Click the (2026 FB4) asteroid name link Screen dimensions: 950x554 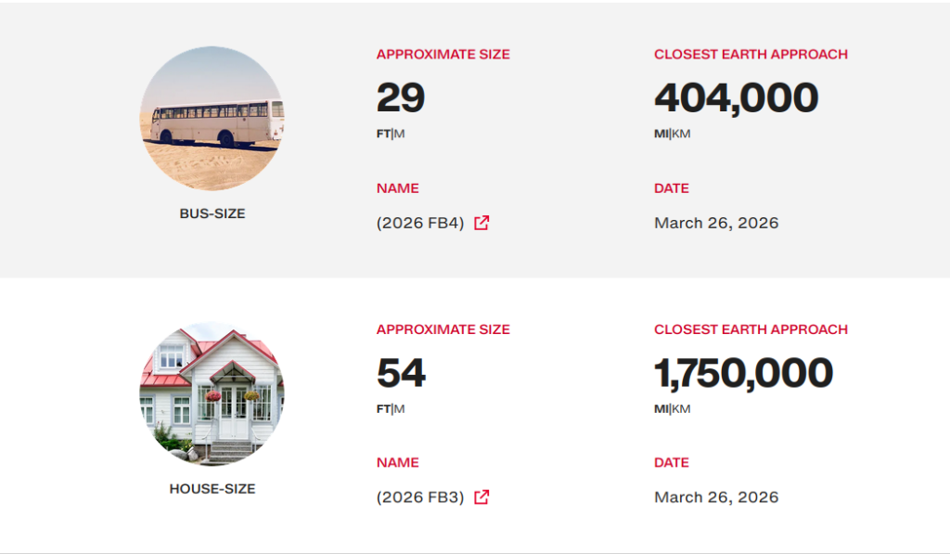420,223
